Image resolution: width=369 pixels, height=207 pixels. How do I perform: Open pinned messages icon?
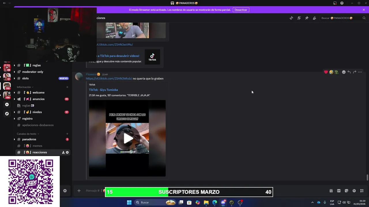[307, 18]
